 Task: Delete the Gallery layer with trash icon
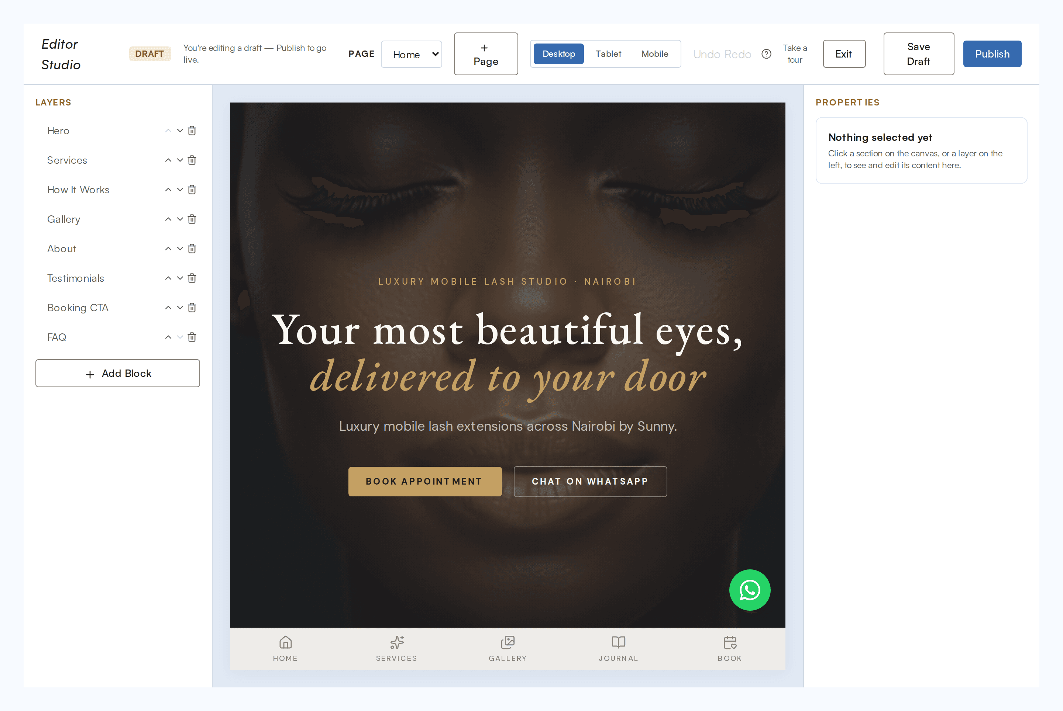tap(192, 219)
